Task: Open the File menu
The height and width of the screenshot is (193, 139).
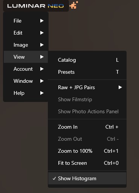Action: click(26, 21)
